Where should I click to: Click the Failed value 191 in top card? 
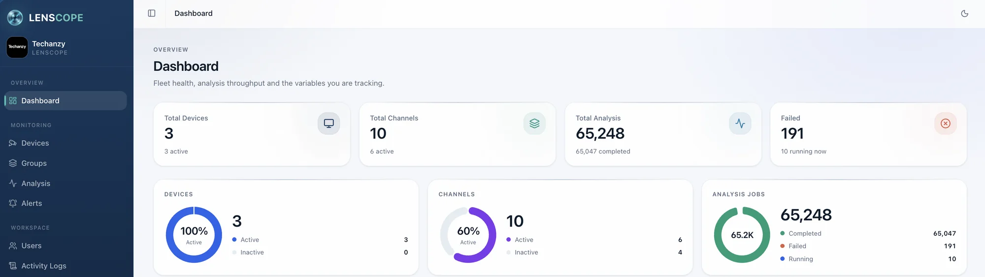[792, 133]
